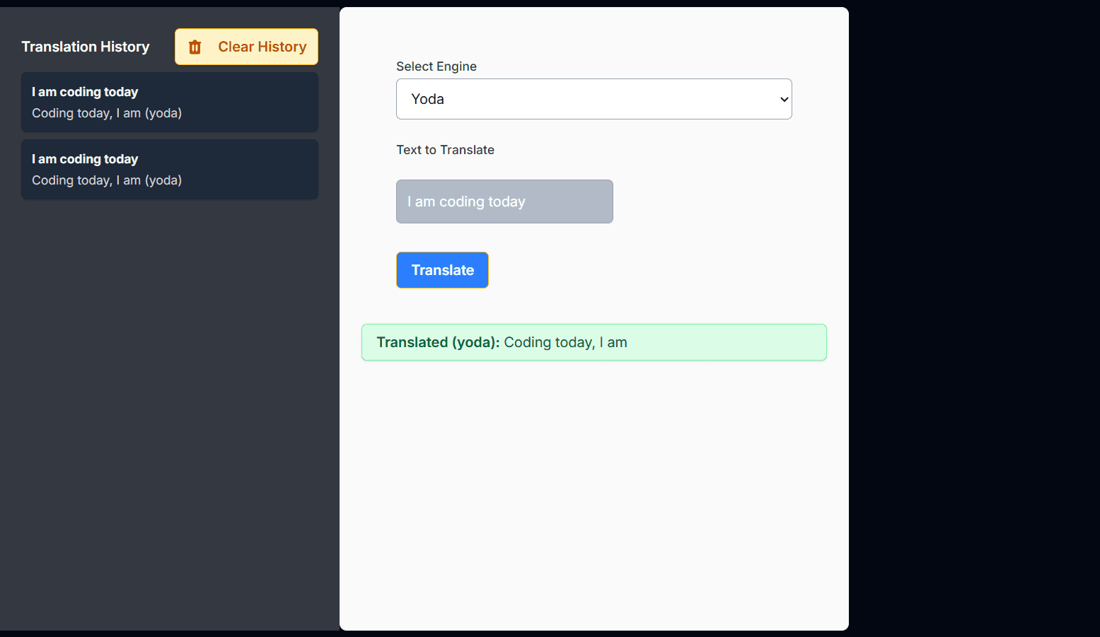This screenshot has width=1100, height=637.
Task: Click the Translation History heading
Action: pos(85,47)
